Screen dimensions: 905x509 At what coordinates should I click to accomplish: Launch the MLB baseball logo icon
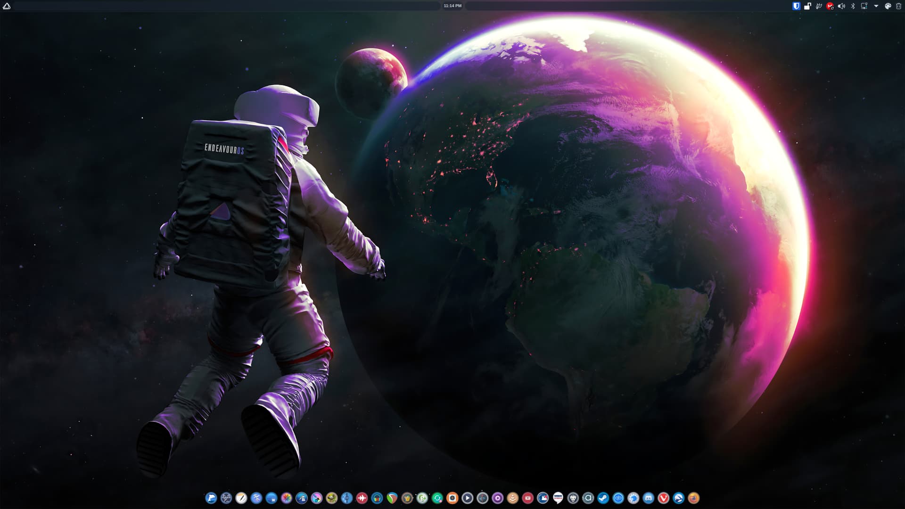(x=543, y=498)
